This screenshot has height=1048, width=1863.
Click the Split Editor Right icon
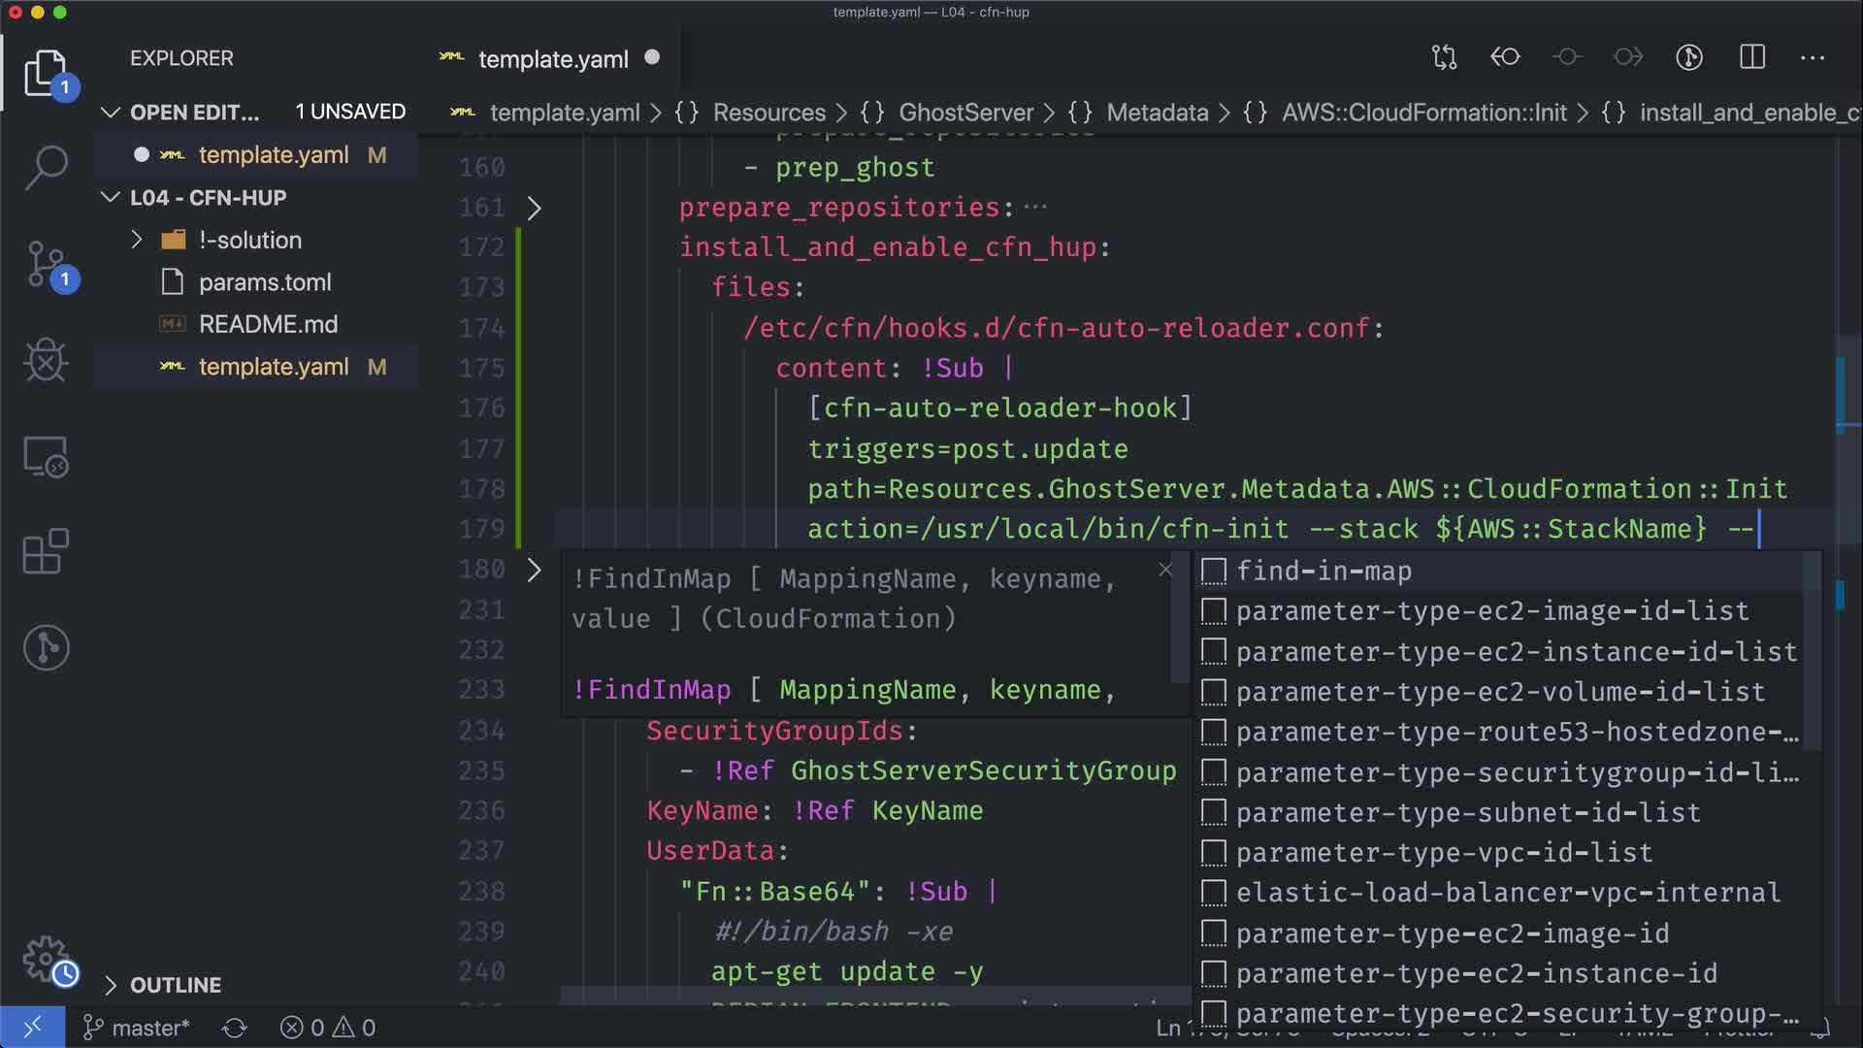[1752, 57]
